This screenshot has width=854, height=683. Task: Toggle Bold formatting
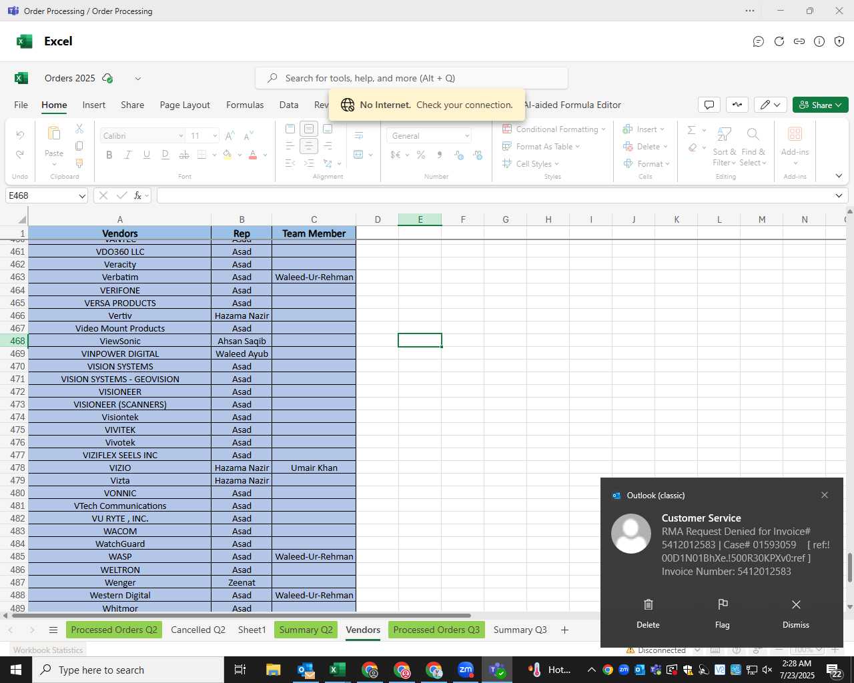tap(109, 155)
